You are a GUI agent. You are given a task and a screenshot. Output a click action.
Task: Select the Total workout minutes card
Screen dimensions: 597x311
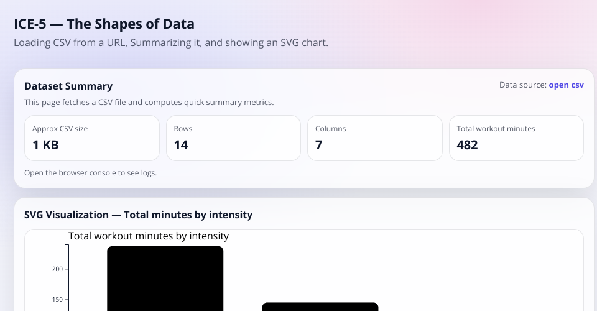[x=516, y=137]
